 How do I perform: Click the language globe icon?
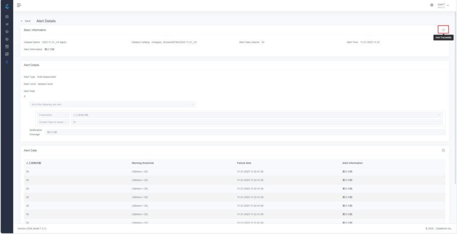click(432, 5)
